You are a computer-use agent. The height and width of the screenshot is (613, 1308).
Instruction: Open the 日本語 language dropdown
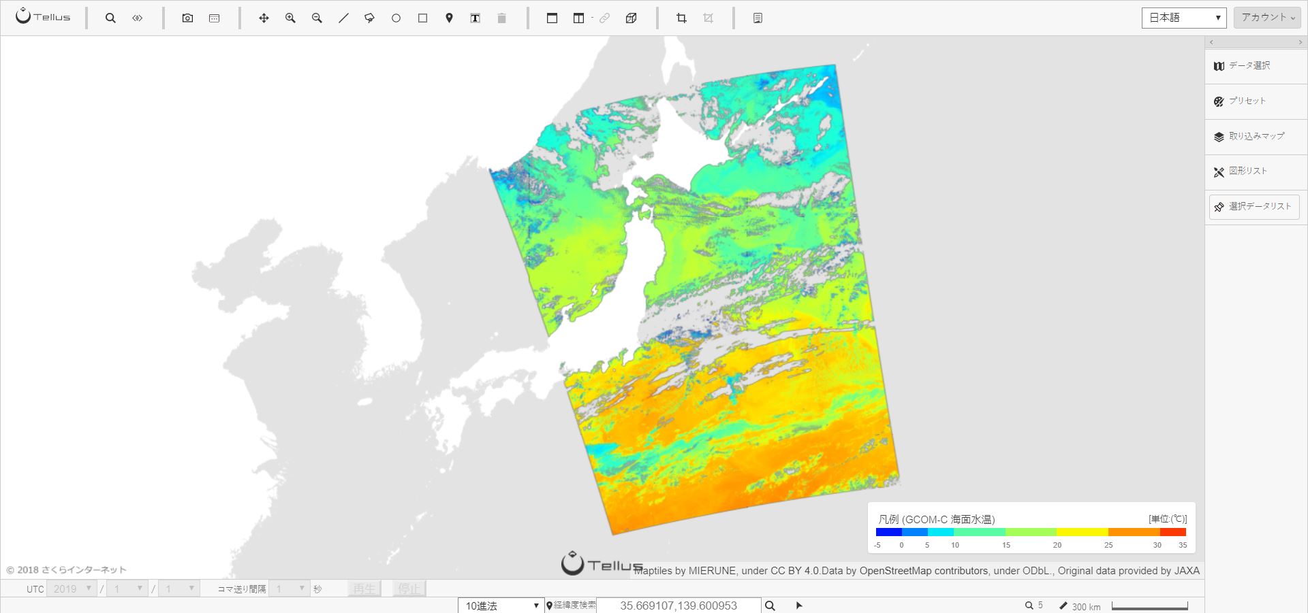click(1184, 18)
